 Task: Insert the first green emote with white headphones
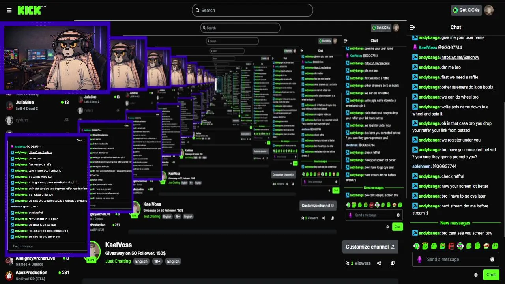click(x=417, y=246)
